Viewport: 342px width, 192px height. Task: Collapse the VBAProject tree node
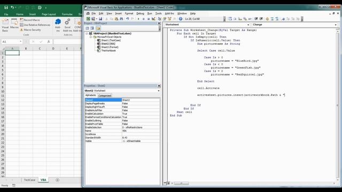pos(87,34)
